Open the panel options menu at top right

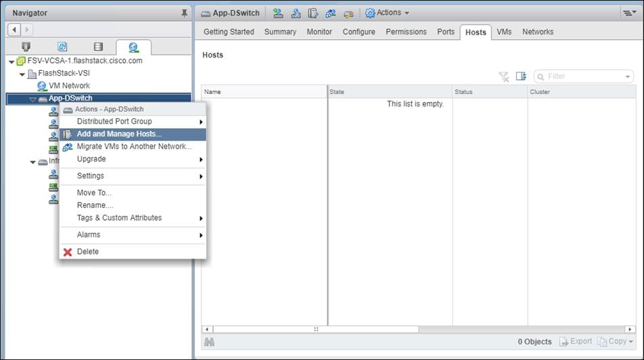(628, 13)
